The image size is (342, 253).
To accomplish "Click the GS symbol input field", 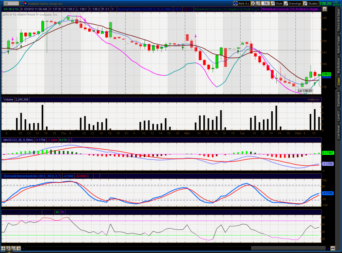I will 11,3.
